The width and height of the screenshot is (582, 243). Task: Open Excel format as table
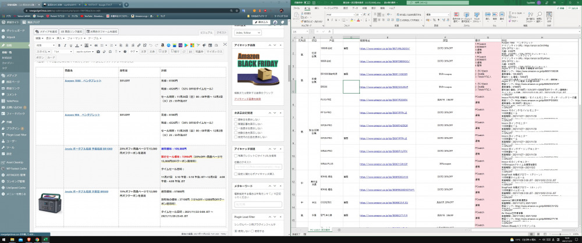coord(466,17)
